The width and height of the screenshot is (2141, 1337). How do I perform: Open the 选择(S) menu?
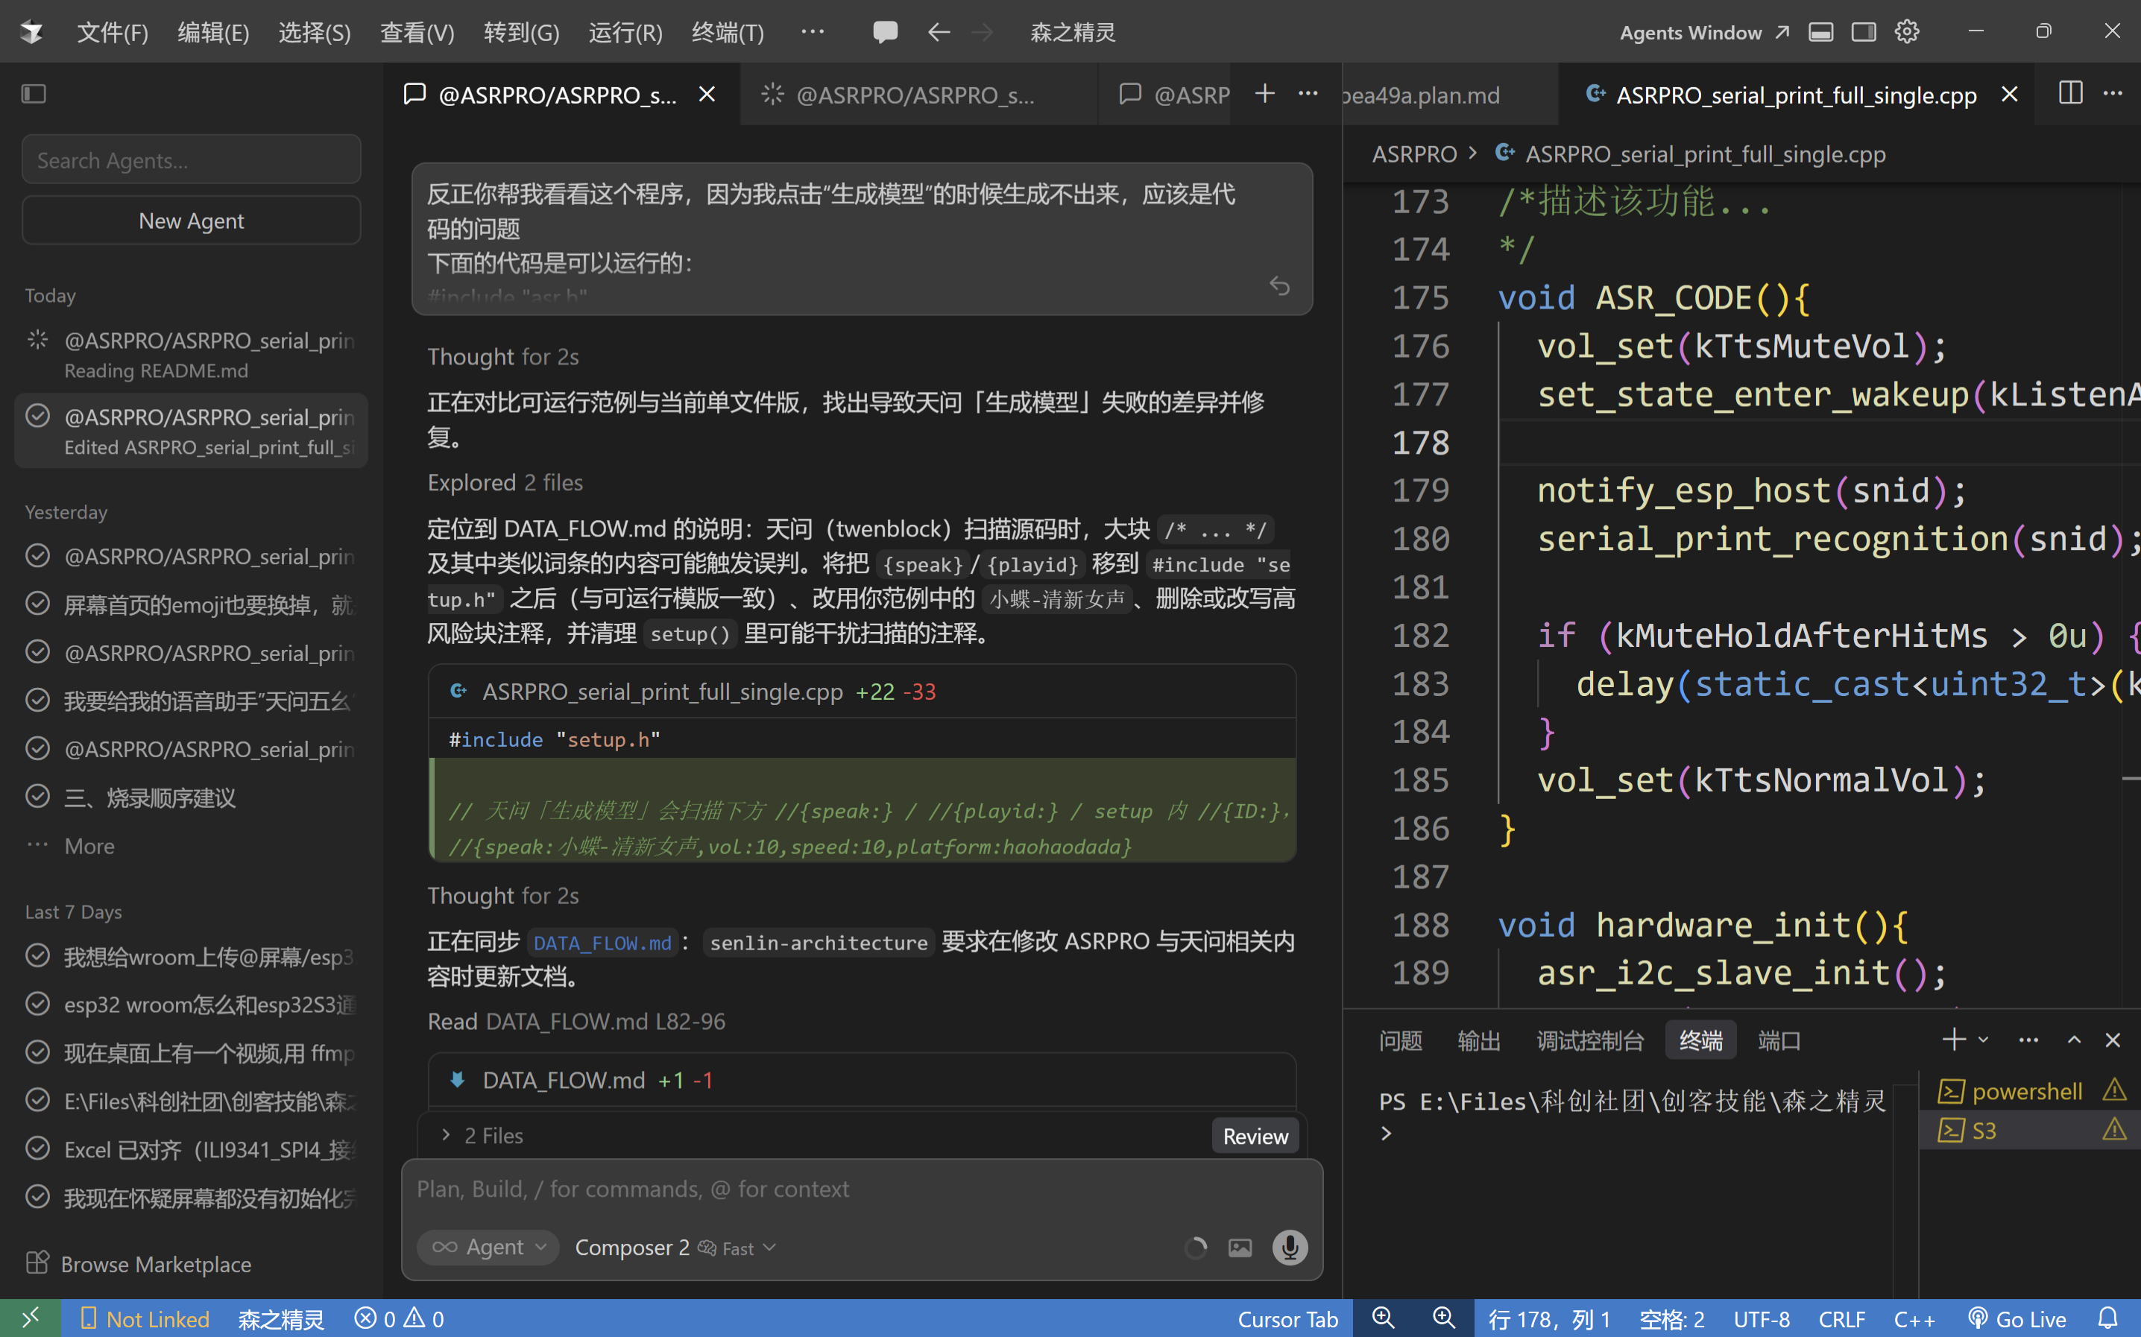(x=315, y=33)
